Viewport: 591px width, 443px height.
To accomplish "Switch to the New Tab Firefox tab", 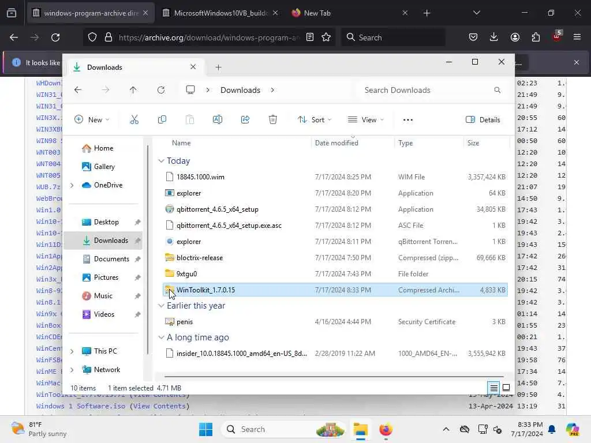I will point(350,13).
